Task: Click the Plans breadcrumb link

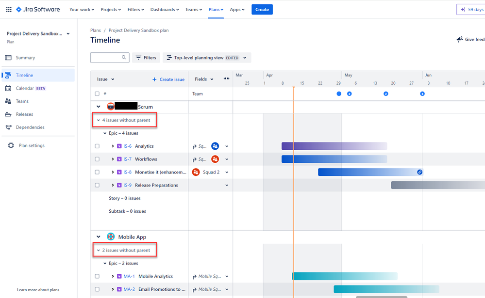Action: point(96,30)
